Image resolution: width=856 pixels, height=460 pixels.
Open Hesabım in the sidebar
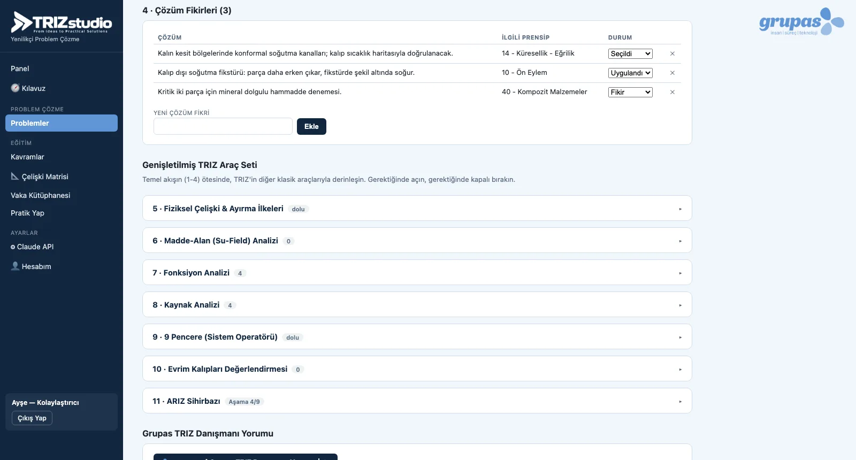62,266
